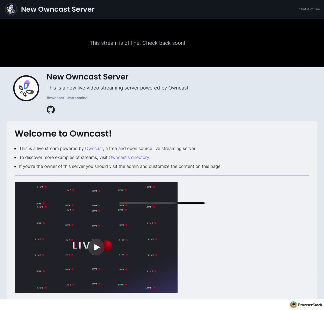
Task: Click the large round Owncast server avatar
Action: pos(26,88)
